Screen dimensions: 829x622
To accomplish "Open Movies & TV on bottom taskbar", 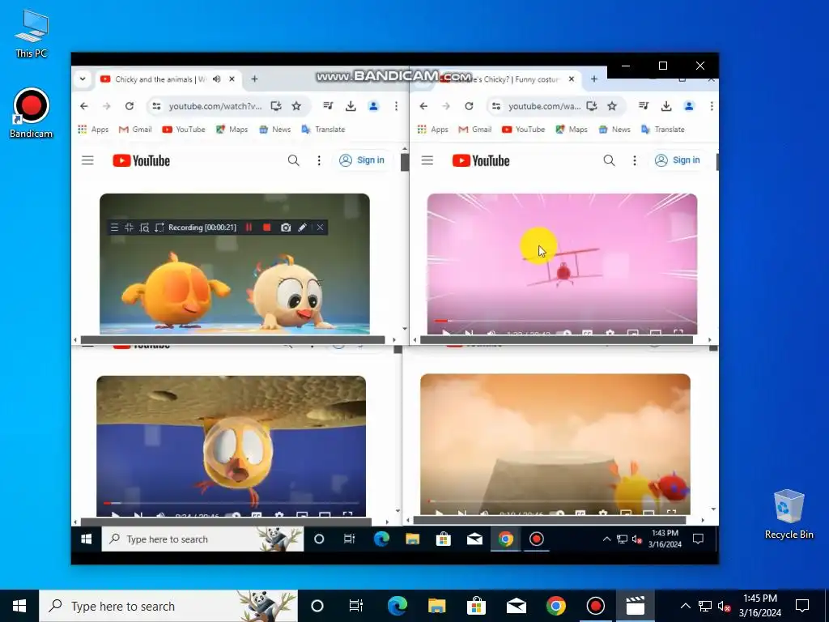I will click(x=635, y=606).
